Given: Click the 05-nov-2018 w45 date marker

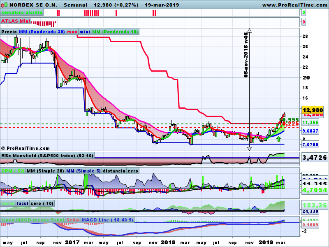Looking at the screenshot, I should [x=246, y=55].
